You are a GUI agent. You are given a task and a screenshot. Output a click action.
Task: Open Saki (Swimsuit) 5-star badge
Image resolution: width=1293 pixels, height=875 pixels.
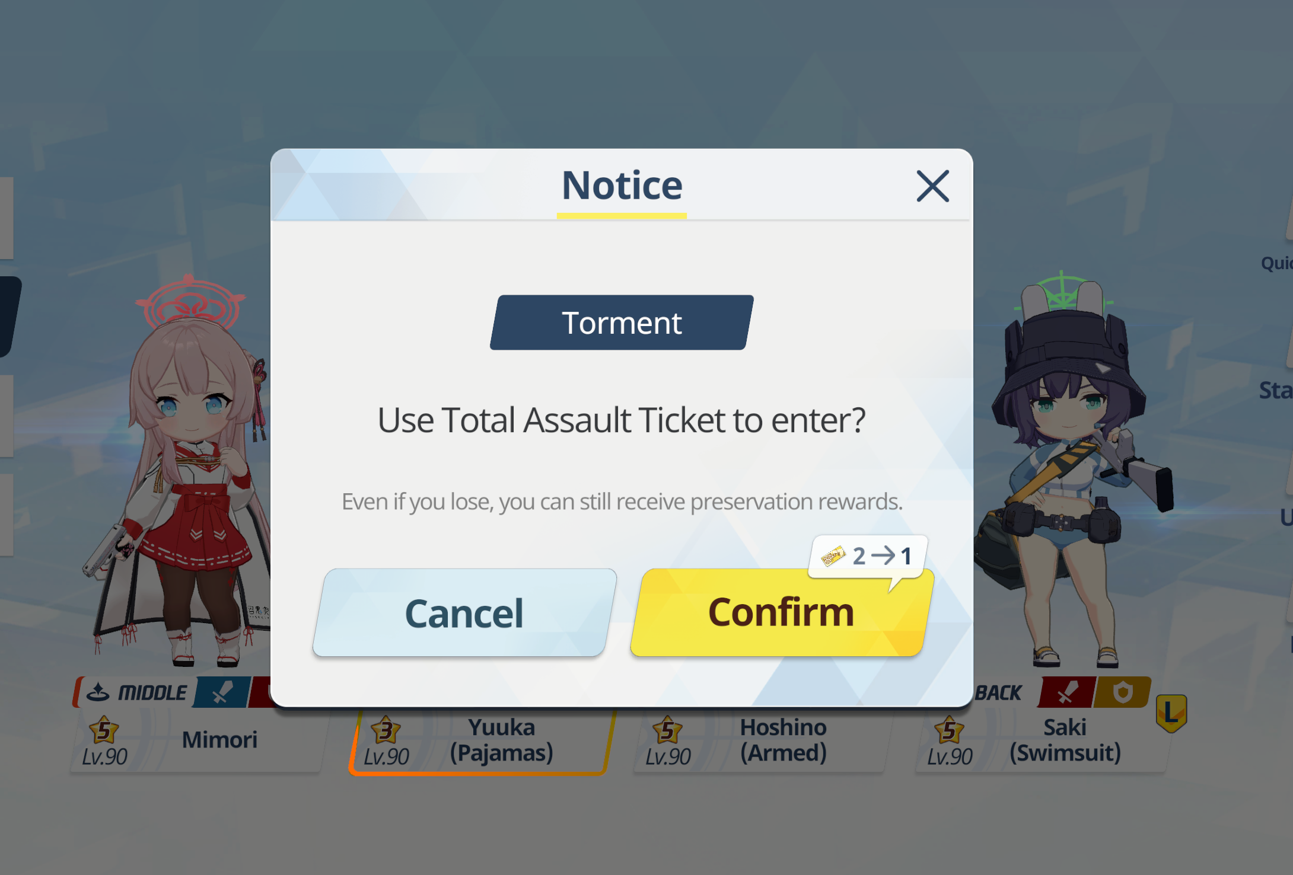950,730
